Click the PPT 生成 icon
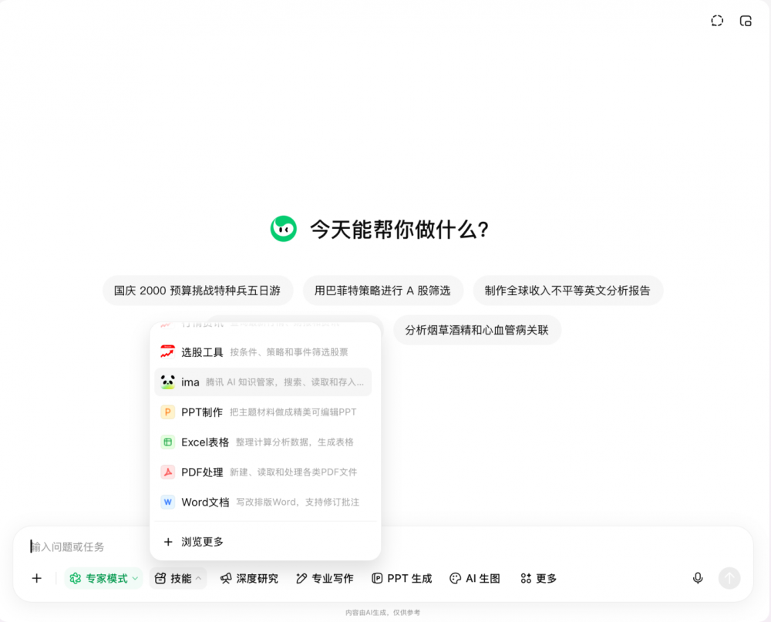Viewport: 771px width, 622px height. point(377,578)
